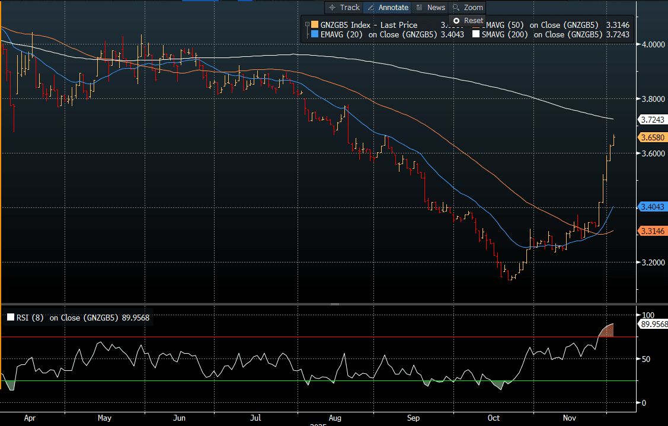Screen dimensions: 668x426
Task: Click the white RSI (8) legend swatch
Action: tap(10, 318)
